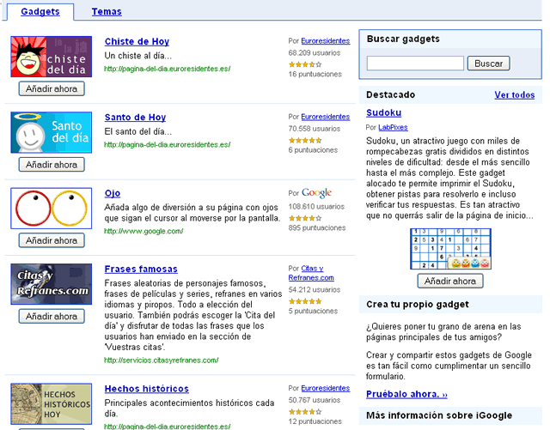Open the Santo de Hoy gadget link

click(135, 117)
